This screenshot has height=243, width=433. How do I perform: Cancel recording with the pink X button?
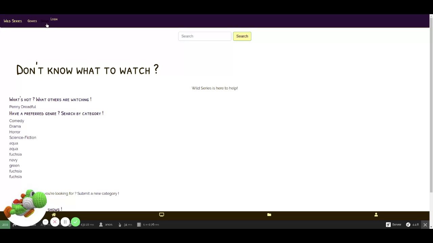tap(55, 222)
